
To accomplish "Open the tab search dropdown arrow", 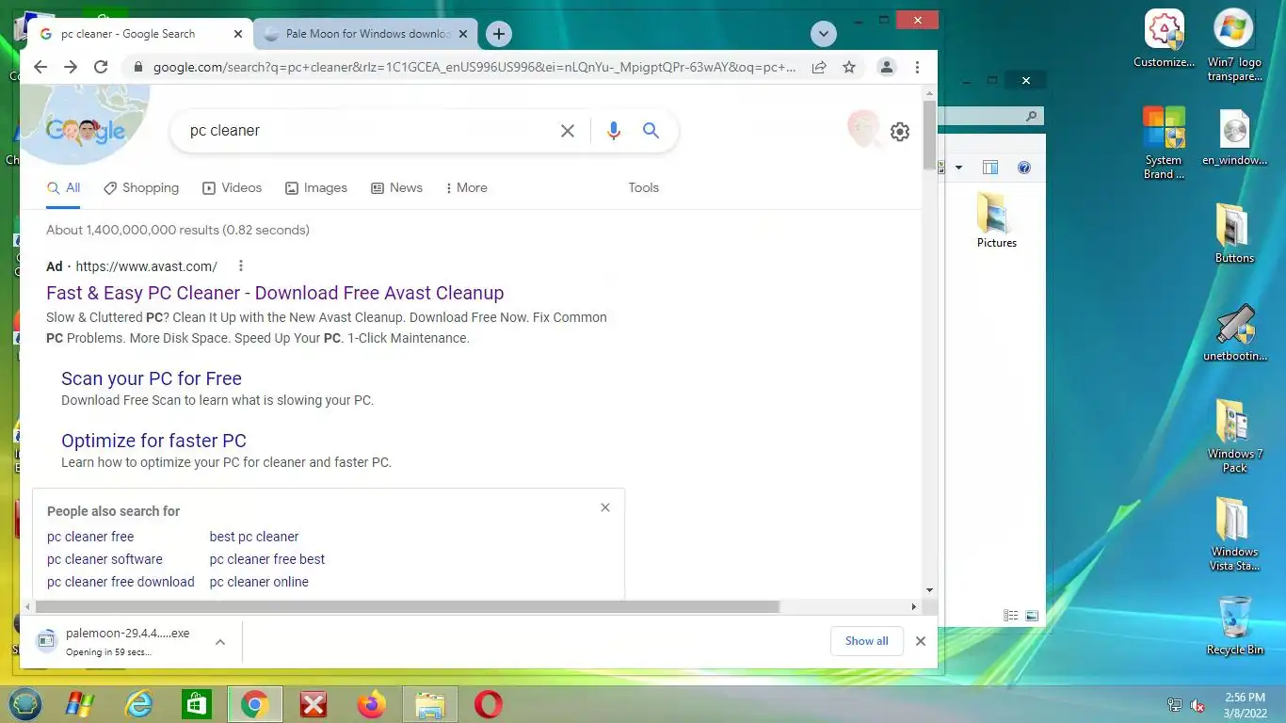I will point(824,34).
